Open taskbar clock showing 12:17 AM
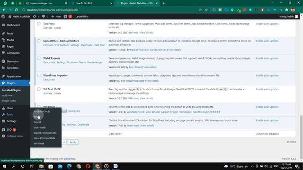The image size is (303, 170). coord(286,166)
